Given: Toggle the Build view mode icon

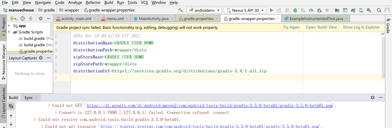Looking at the screenshot, I should pyautogui.click(x=11, y=106).
